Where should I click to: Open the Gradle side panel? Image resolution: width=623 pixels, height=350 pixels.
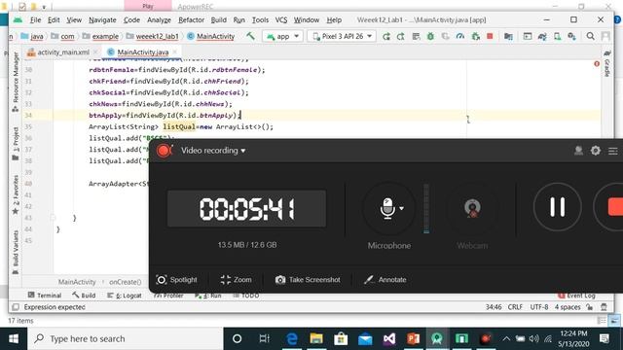(x=606, y=63)
